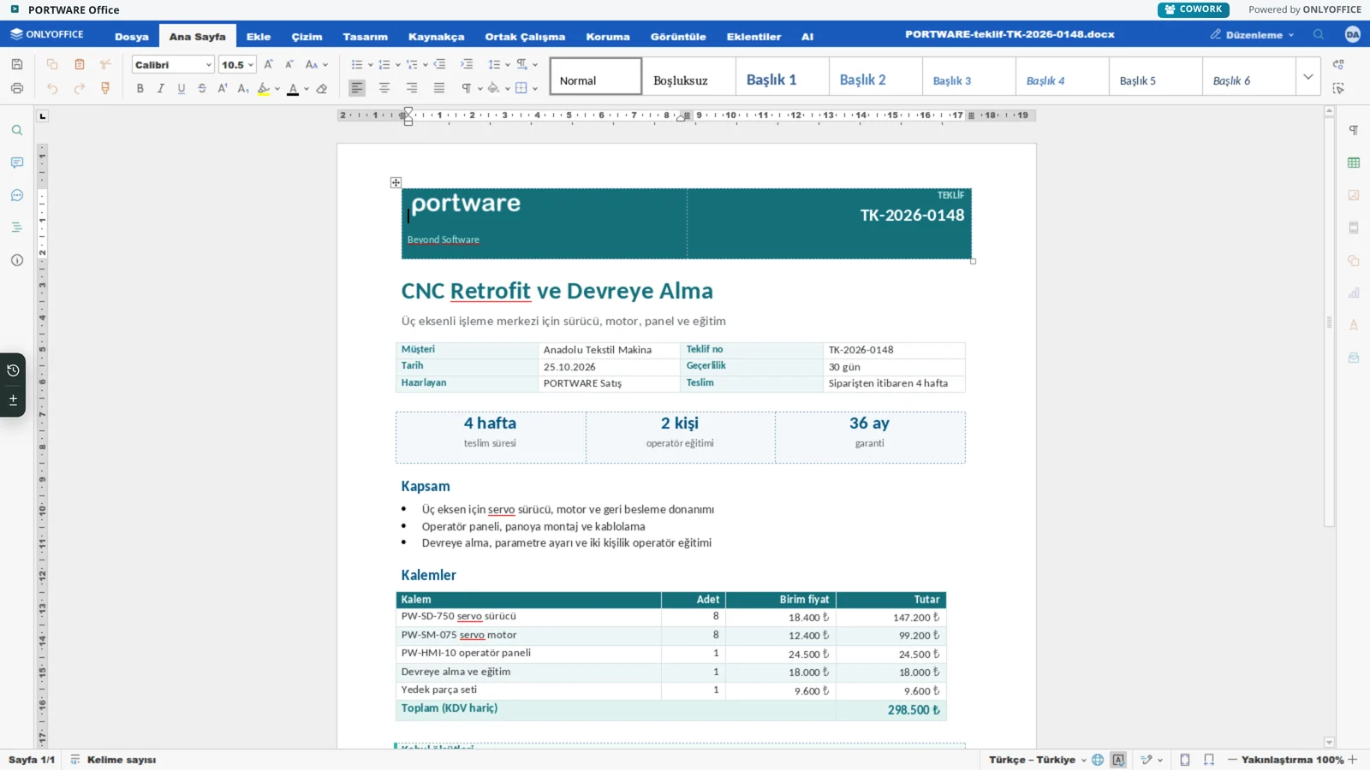Image resolution: width=1370 pixels, height=770 pixels.
Task: Toggle Strikethrough formatting
Action: click(202, 88)
